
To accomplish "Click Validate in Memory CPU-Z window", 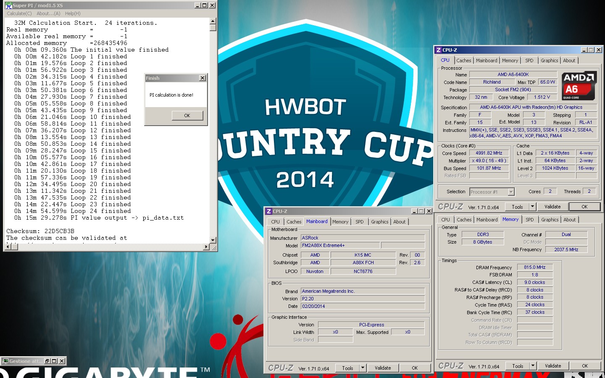I will 553,366.
